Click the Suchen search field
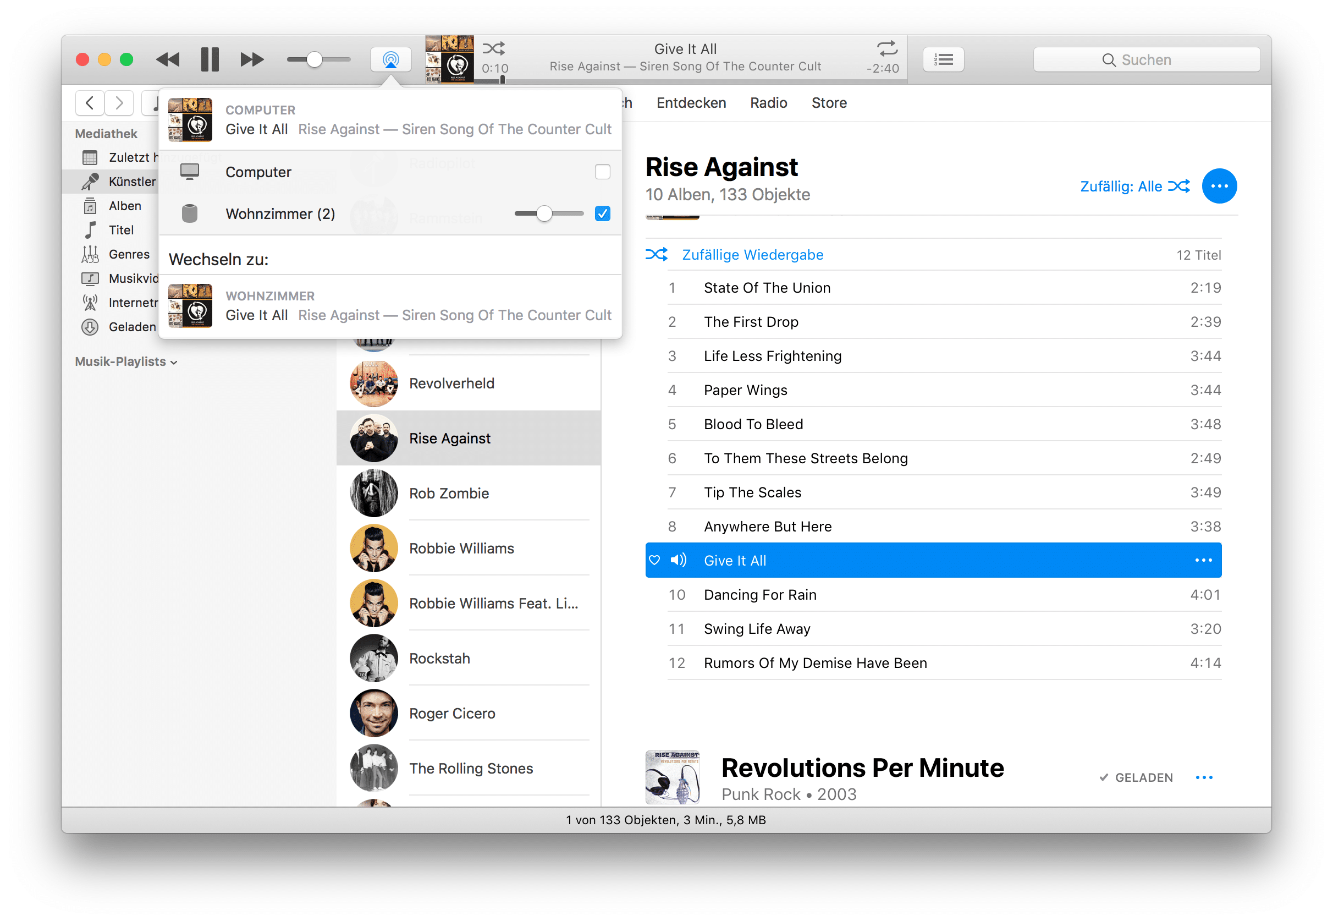This screenshot has height=921, width=1333. [1146, 59]
